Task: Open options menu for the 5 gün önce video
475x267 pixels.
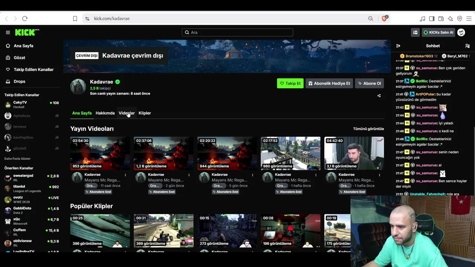Action: pos(252,175)
